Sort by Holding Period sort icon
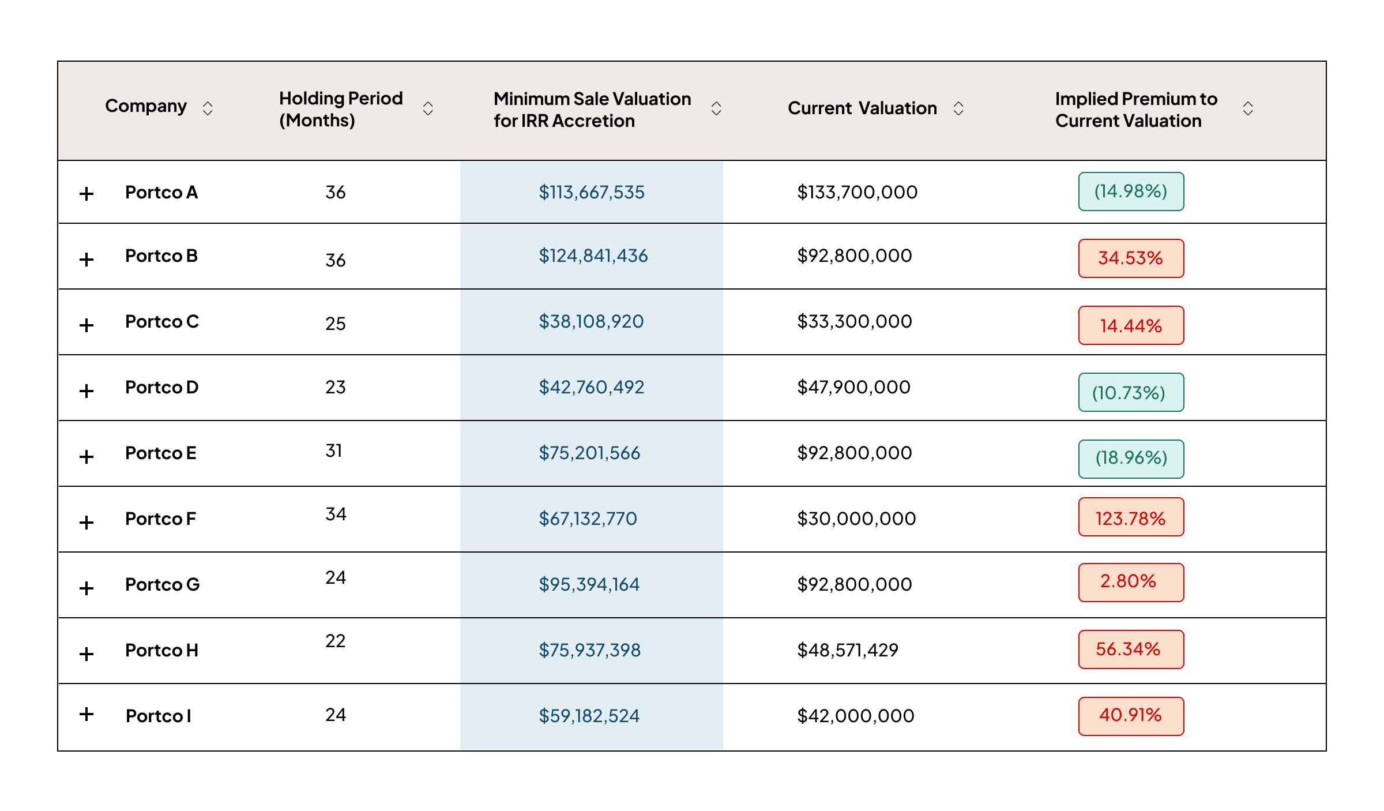1384x811 pixels. (428, 108)
